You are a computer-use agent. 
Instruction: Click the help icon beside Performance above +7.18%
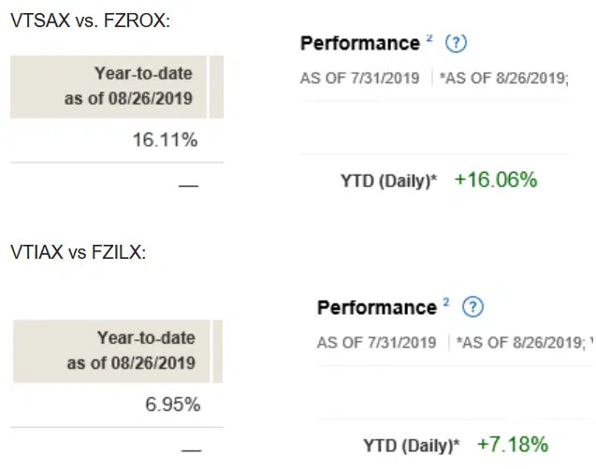[x=473, y=306]
